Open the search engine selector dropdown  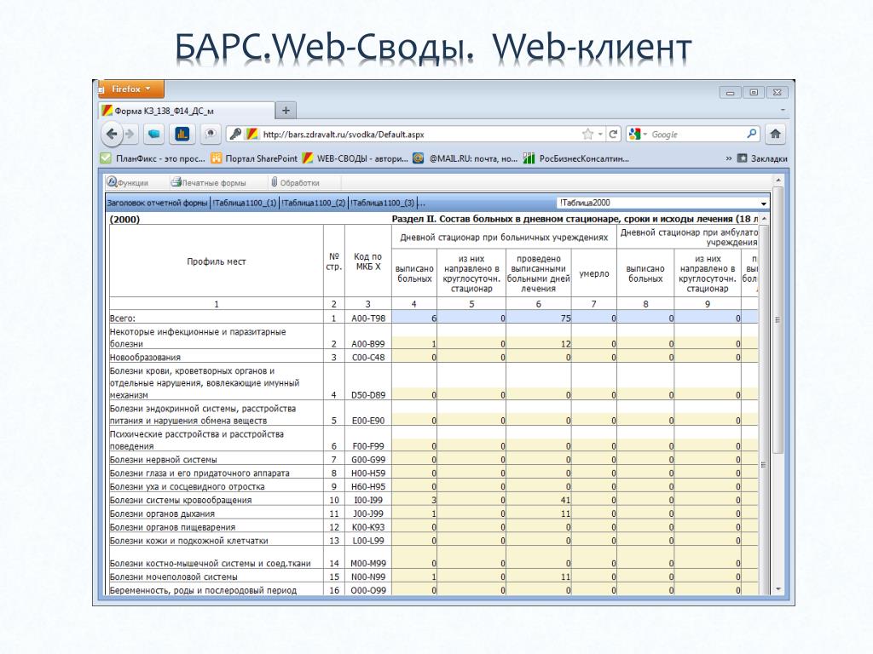pos(638,134)
